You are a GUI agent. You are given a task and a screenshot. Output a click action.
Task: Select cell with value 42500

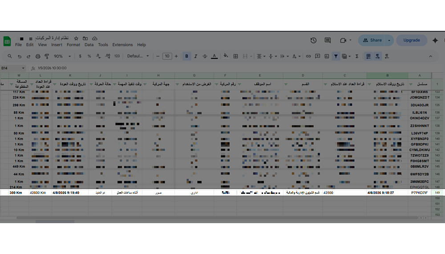click(344, 193)
